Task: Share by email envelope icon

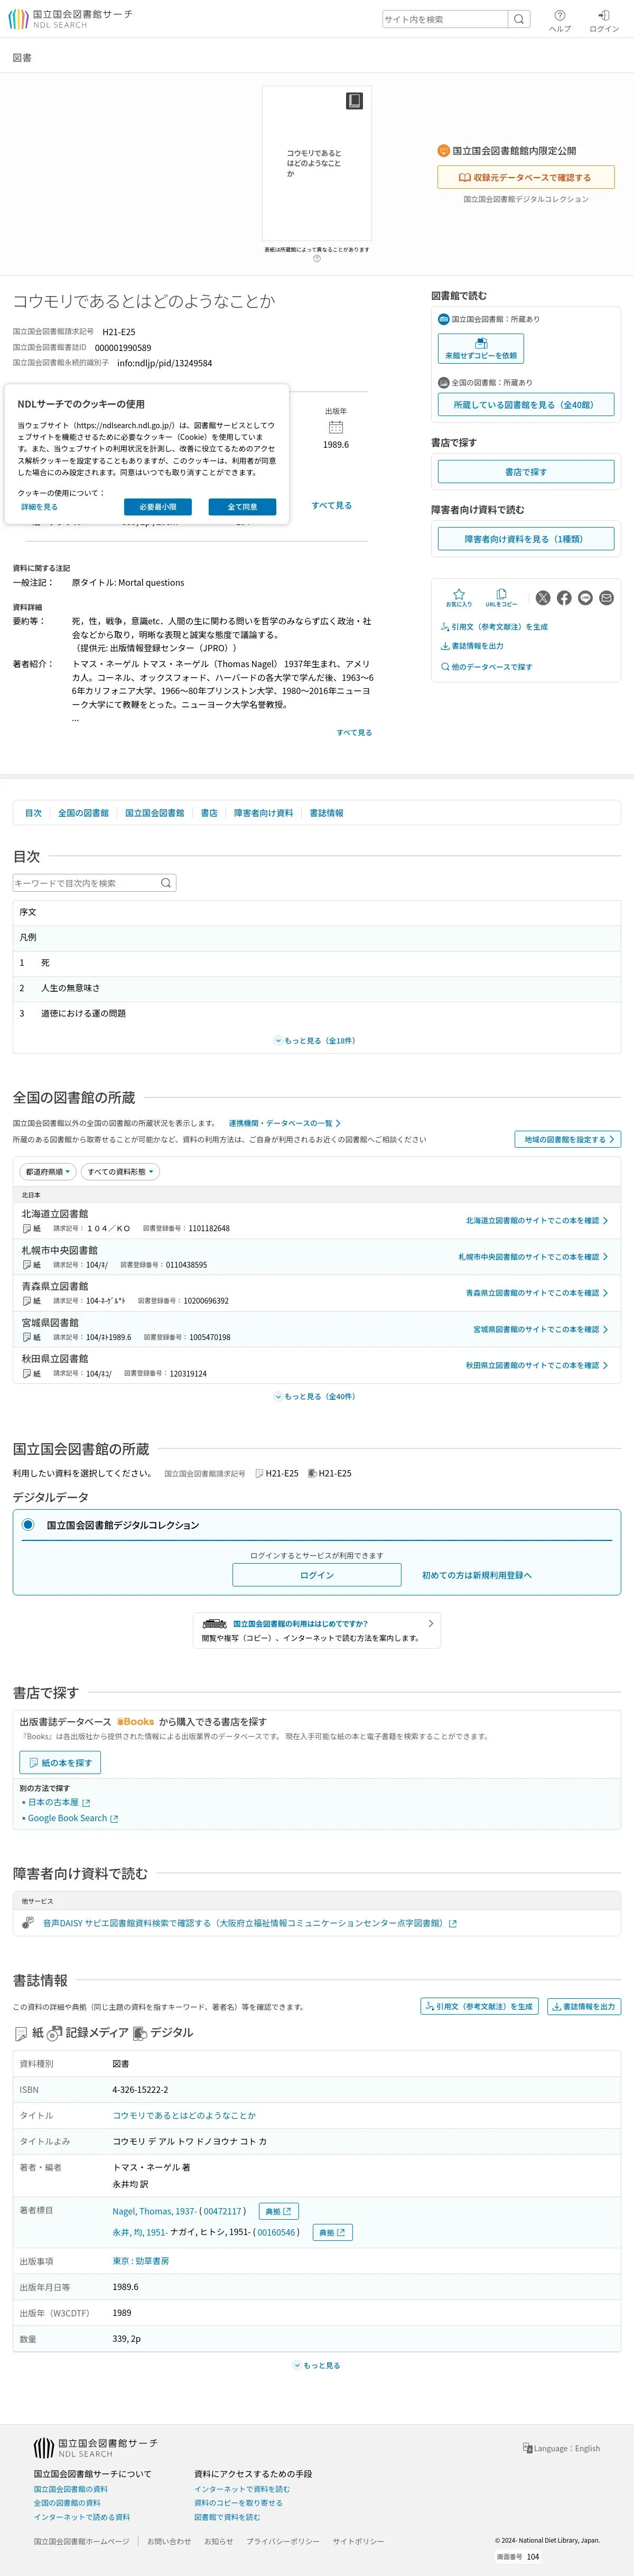Action: pyautogui.click(x=606, y=598)
